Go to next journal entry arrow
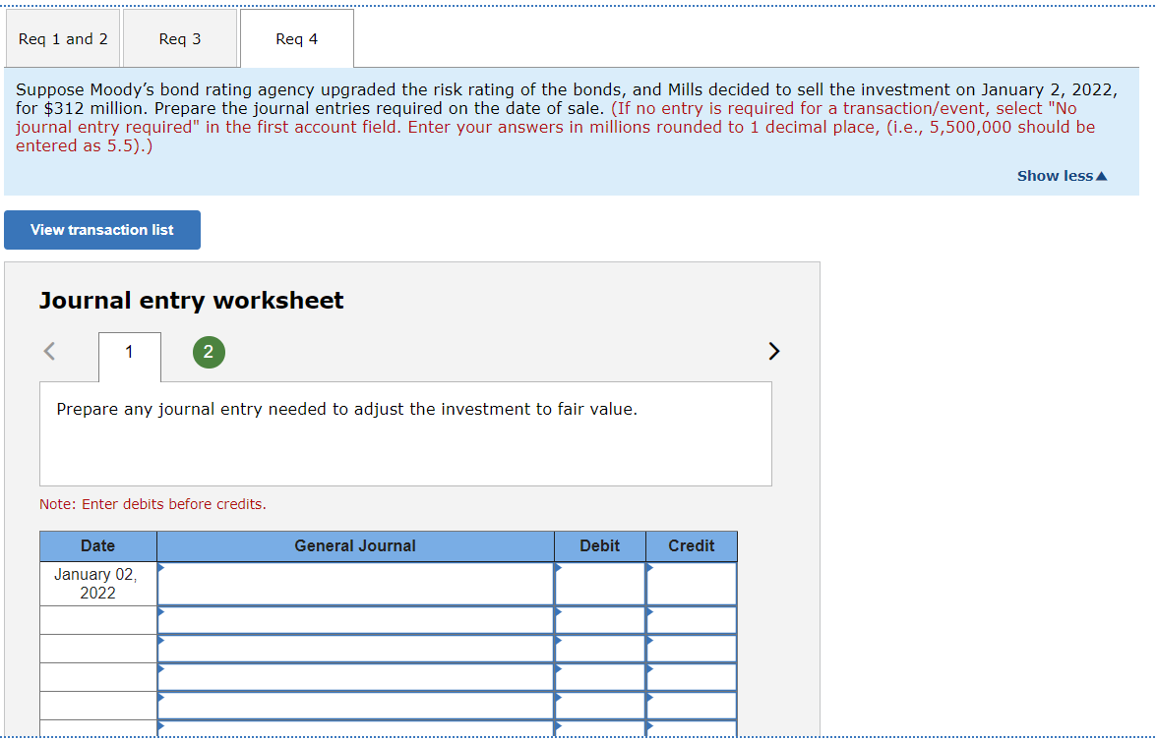The height and width of the screenshot is (740, 1157). click(x=773, y=351)
